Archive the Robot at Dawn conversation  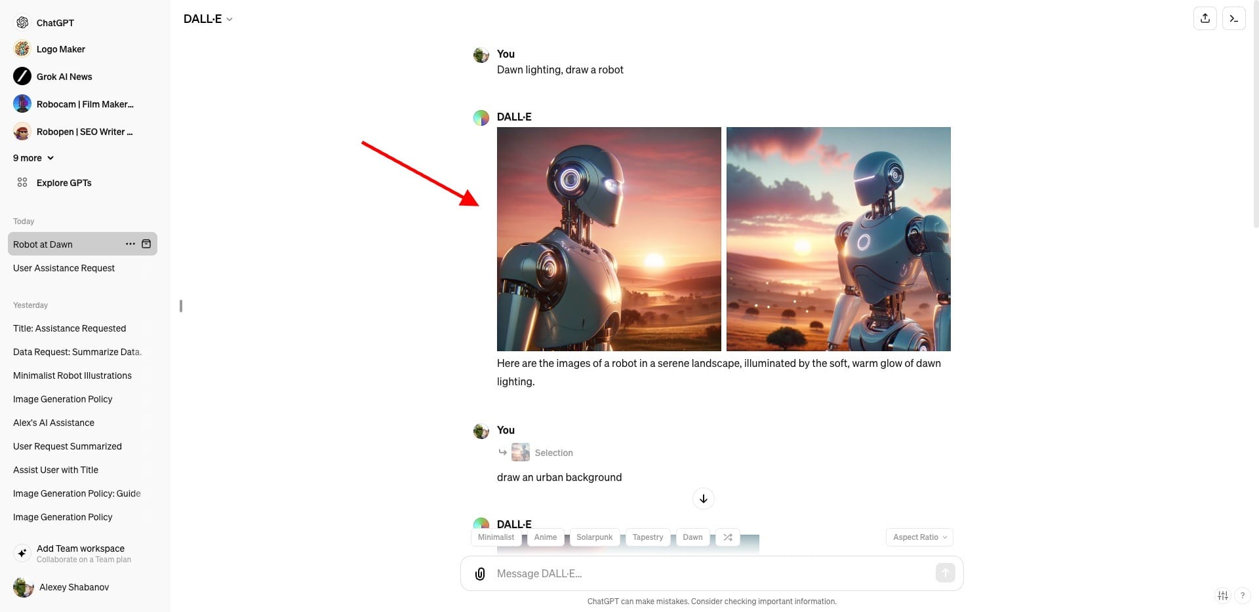[147, 244]
